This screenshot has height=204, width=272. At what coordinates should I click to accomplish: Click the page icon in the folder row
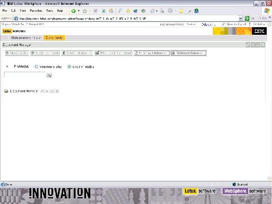52,91
